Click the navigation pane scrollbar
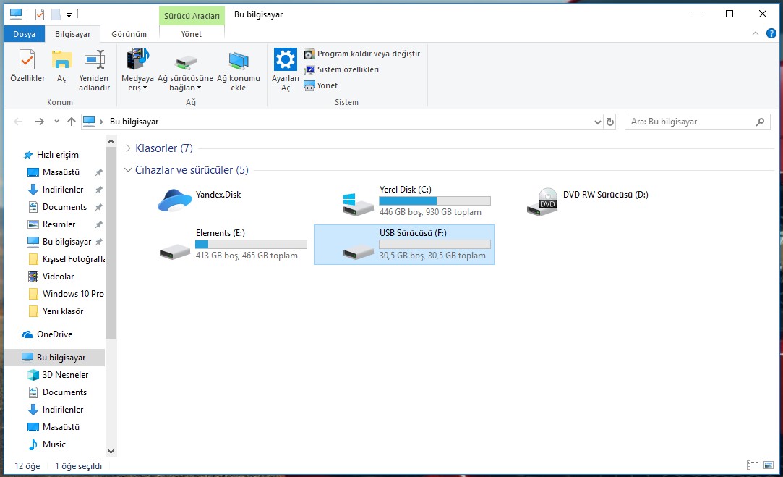 click(x=111, y=239)
